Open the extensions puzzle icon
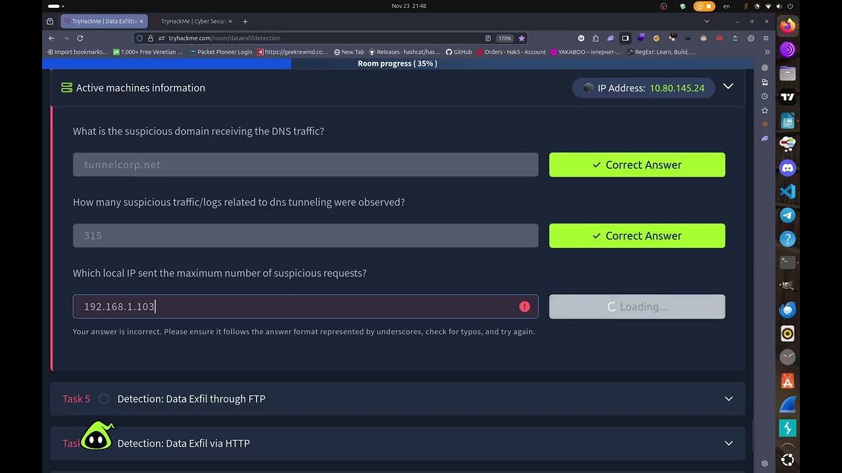Image resolution: width=842 pixels, height=473 pixels. pos(595,38)
